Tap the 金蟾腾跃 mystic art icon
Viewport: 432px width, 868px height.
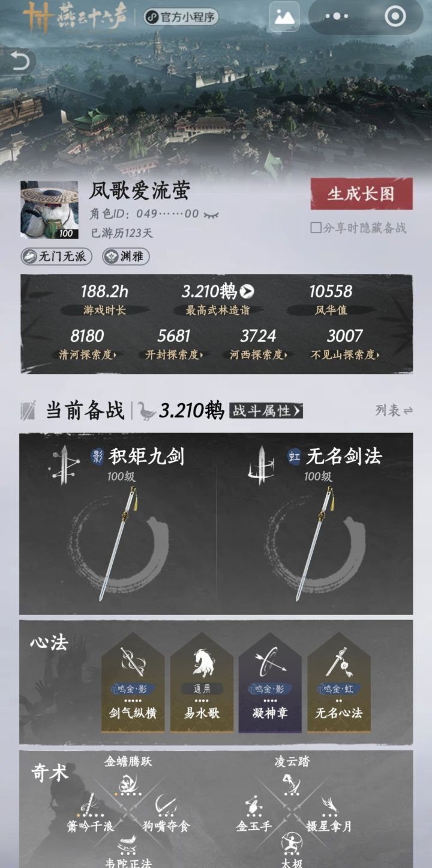click(127, 783)
